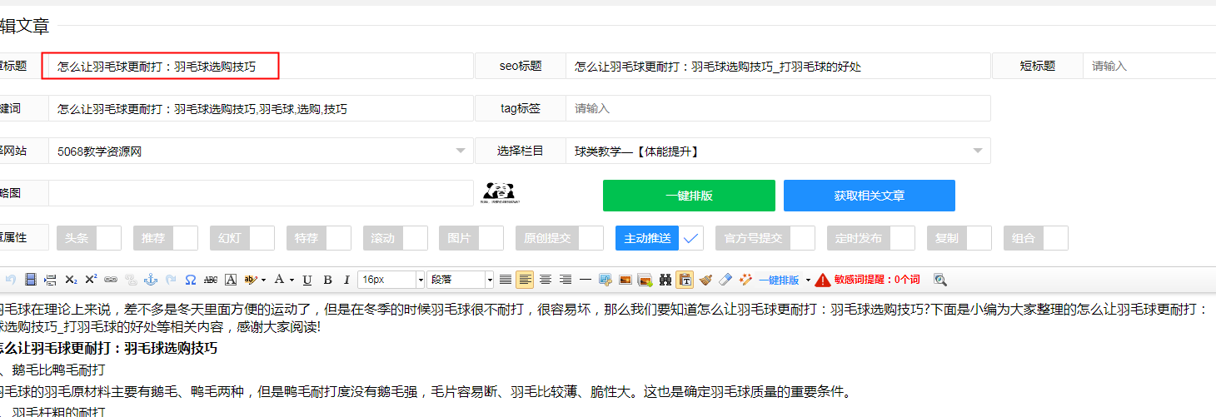Image resolution: width=1216 pixels, height=417 pixels.
Task: Click the keywords input field
Action: [261, 108]
